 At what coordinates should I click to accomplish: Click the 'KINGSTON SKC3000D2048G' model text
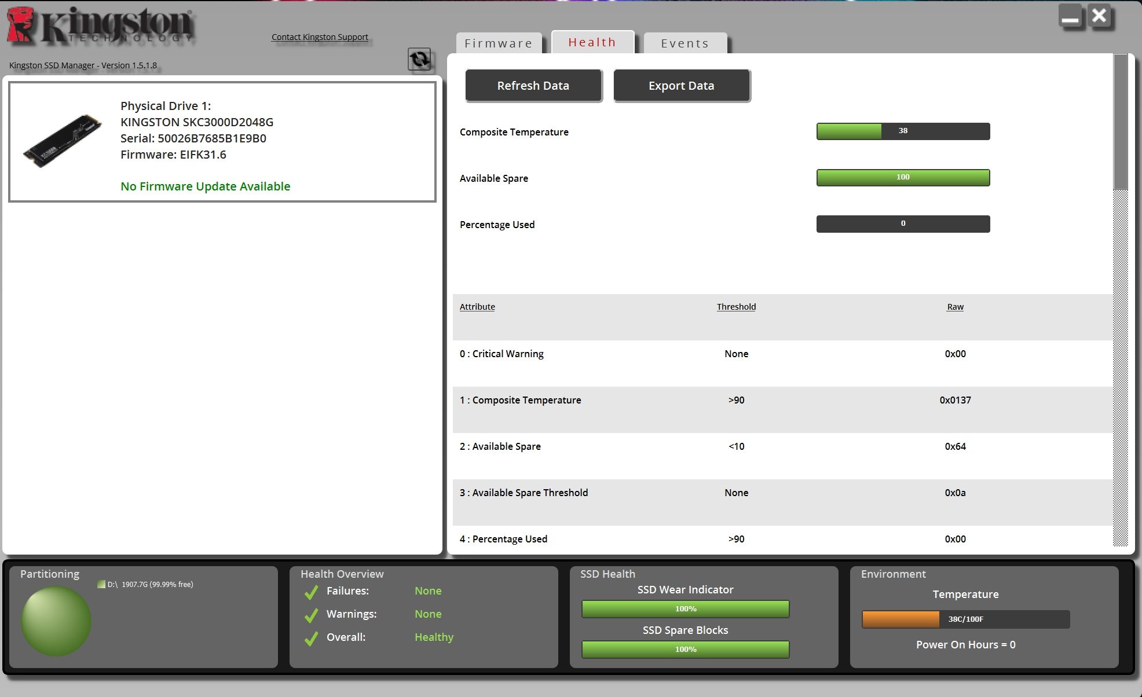(197, 122)
